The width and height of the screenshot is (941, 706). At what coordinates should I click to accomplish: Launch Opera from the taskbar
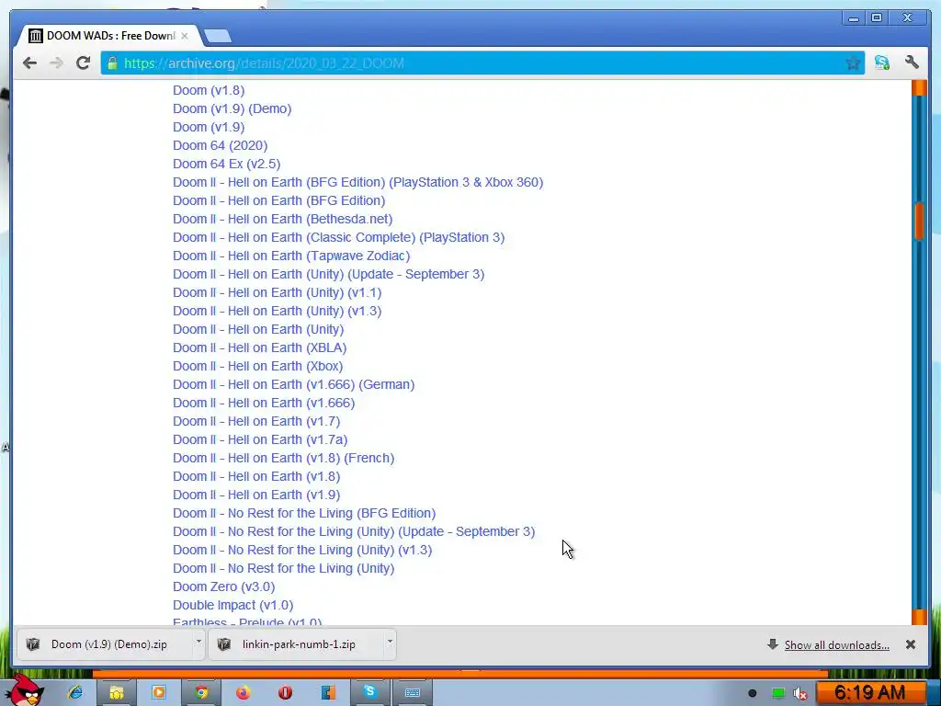[285, 693]
